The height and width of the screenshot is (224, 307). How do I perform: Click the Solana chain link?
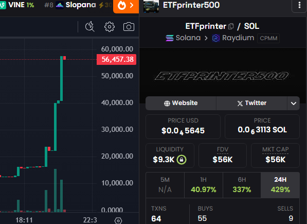pos(183,38)
